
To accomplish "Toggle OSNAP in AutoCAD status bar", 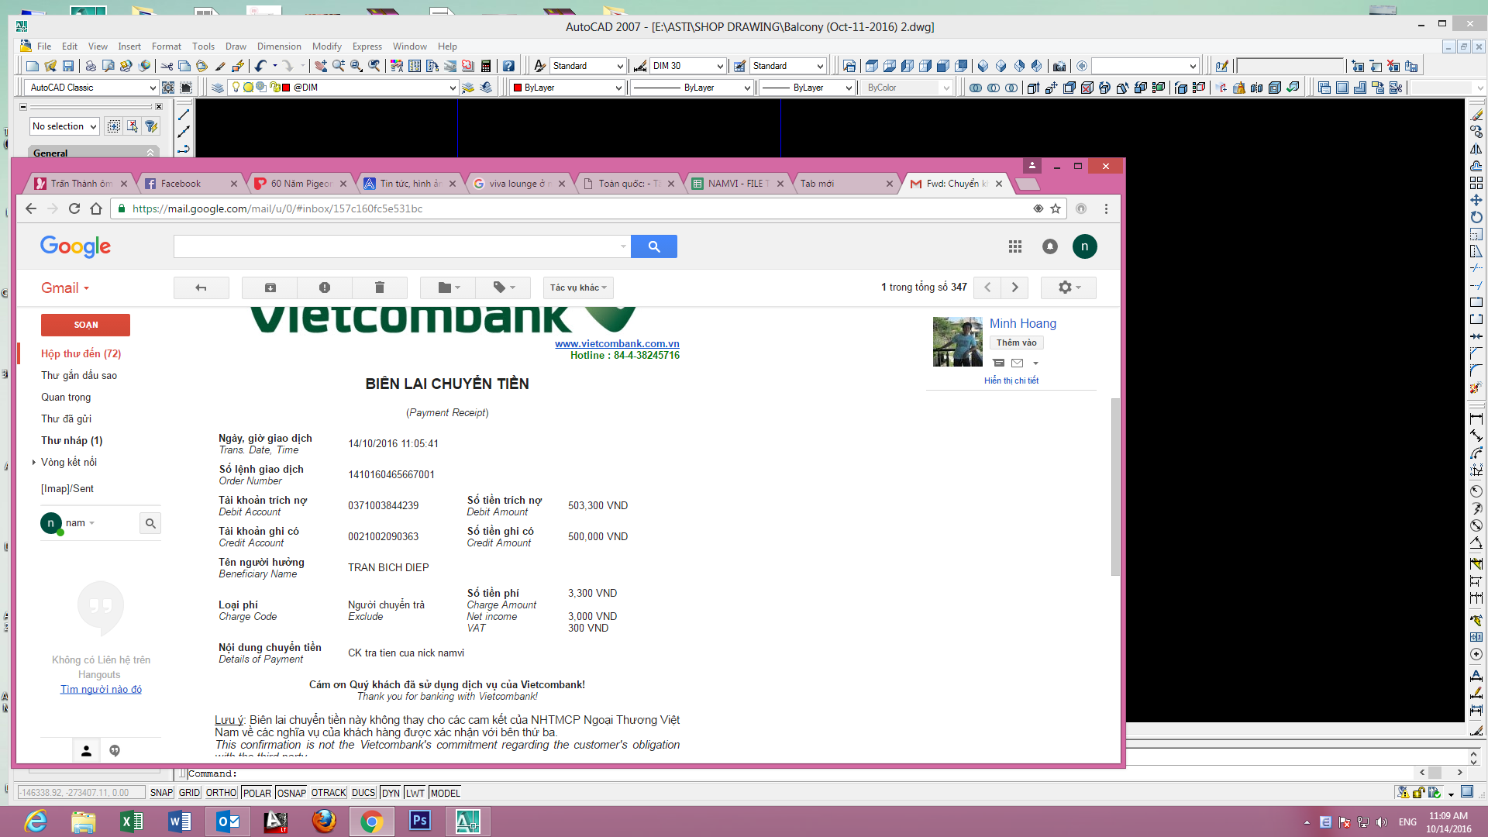I will [291, 793].
